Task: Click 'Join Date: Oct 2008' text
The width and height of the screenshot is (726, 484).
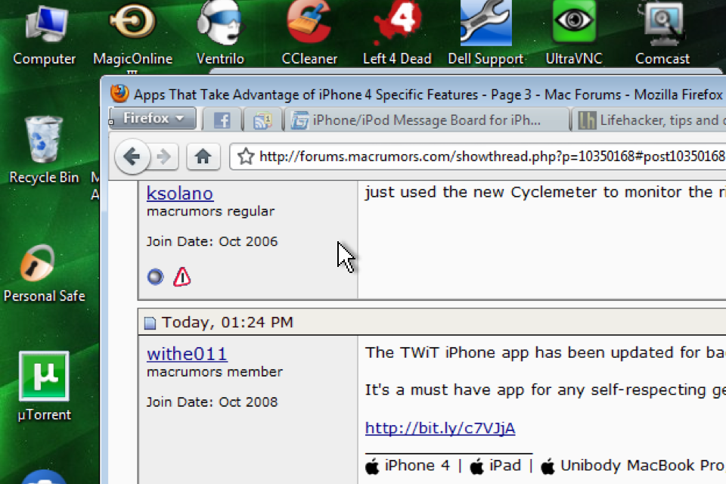Action: (212, 402)
